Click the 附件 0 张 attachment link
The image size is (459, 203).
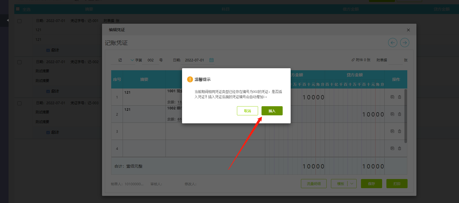click(x=361, y=60)
